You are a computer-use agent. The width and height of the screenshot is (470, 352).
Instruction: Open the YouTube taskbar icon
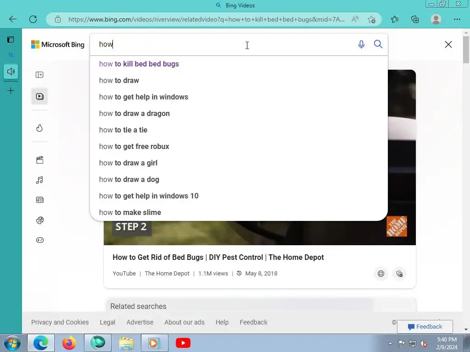(183, 343)
